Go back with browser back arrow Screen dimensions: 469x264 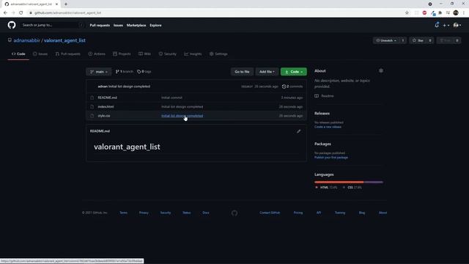click(x=5, y=13)
